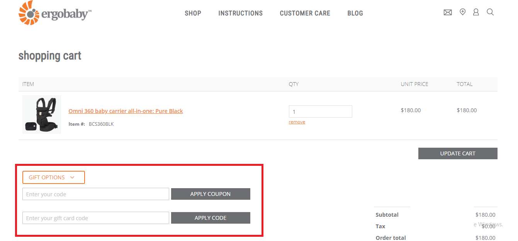Go to Ergobaby home via logo
Viewport: 518px width, 241px height.
pos(55,12)
